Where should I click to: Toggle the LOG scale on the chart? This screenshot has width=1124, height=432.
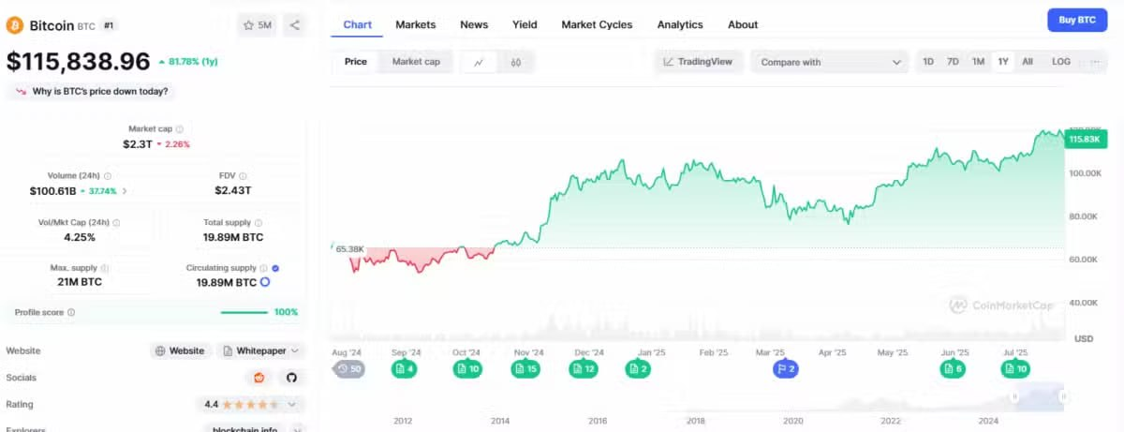point(1061,62)
